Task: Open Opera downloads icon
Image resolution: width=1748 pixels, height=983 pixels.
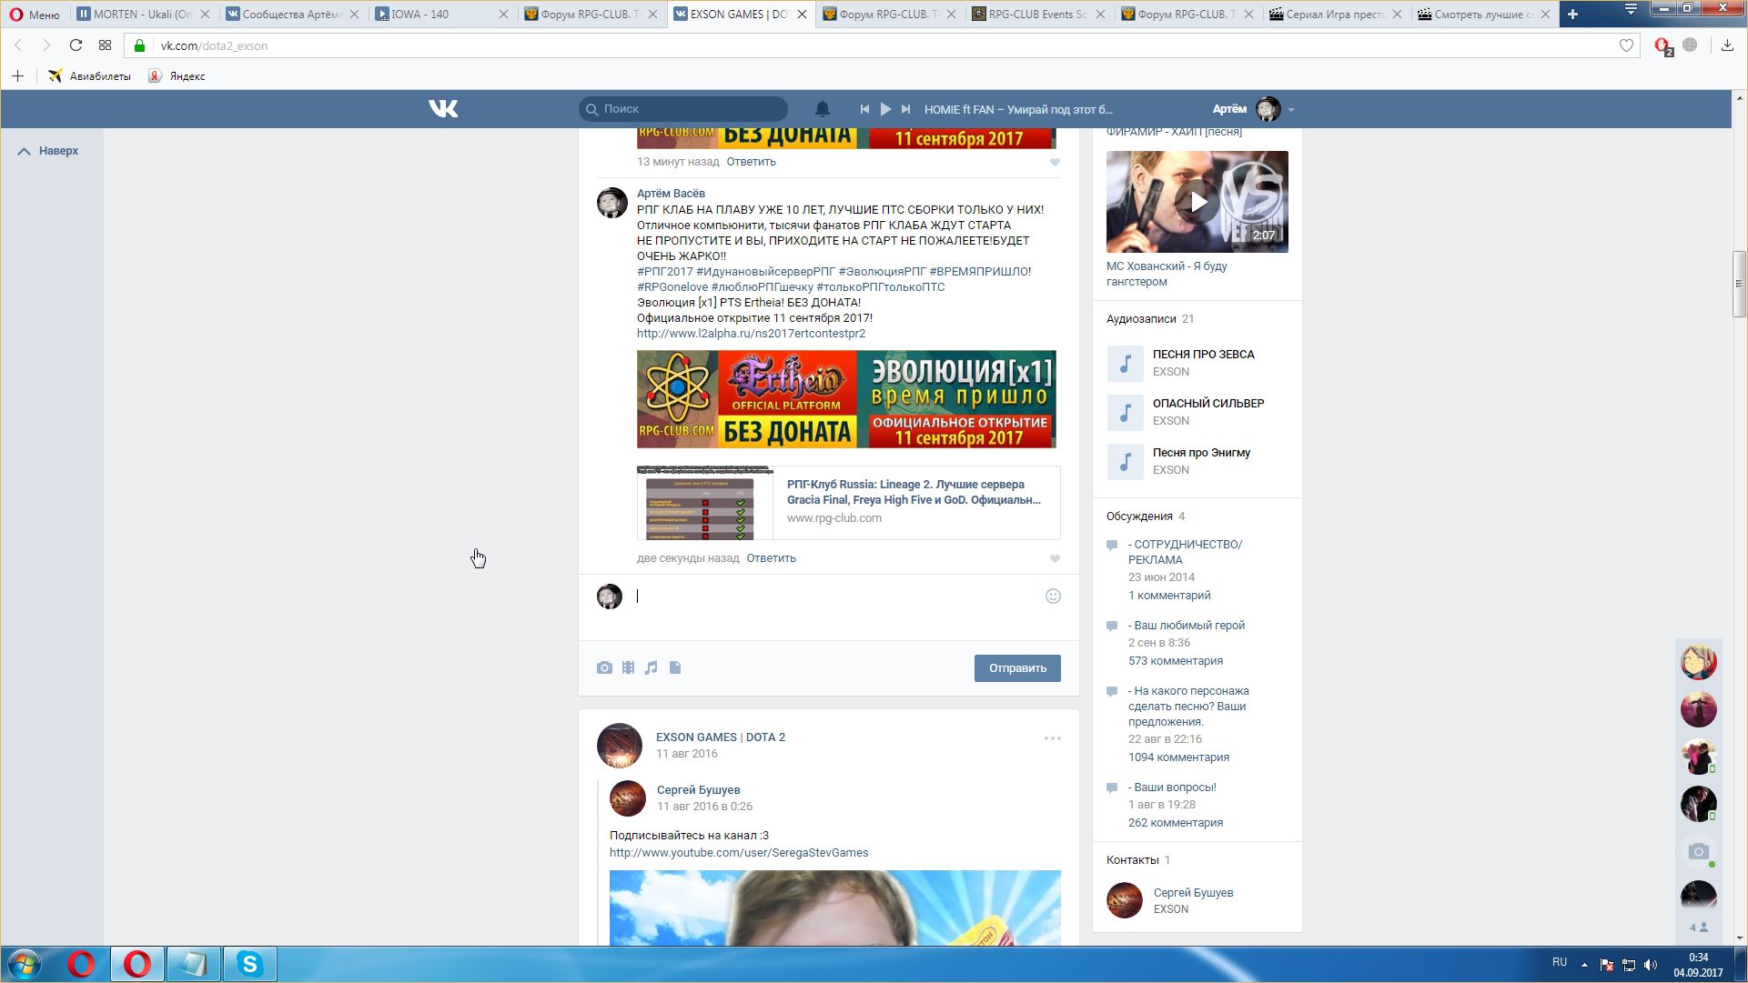Action: coord(1727,45)
